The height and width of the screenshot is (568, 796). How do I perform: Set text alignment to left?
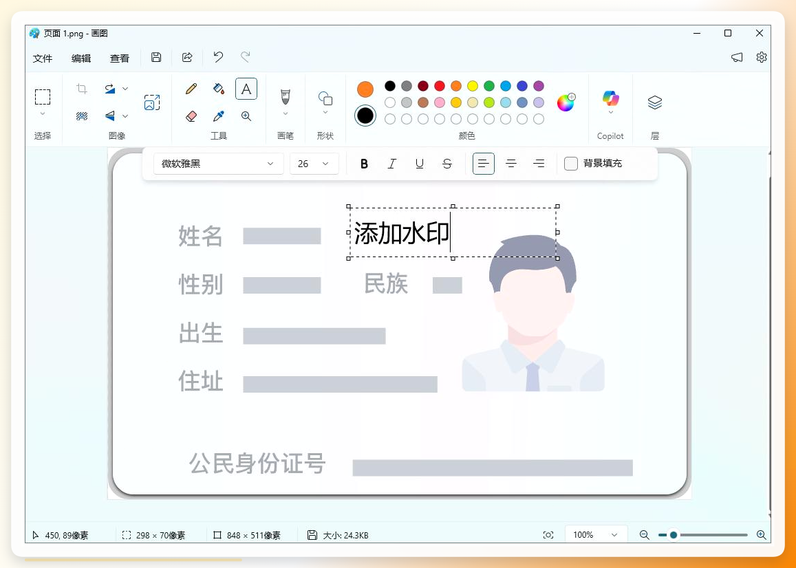pyautogui.click(x=483, y=164)
